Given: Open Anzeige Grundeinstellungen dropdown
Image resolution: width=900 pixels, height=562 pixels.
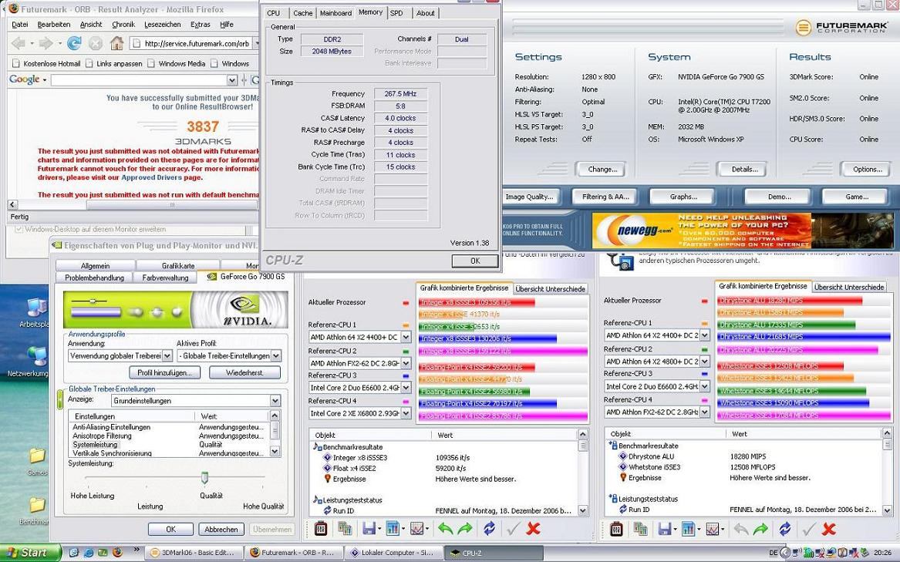Looking at the screenshot, I should click(x=275, y=401).
